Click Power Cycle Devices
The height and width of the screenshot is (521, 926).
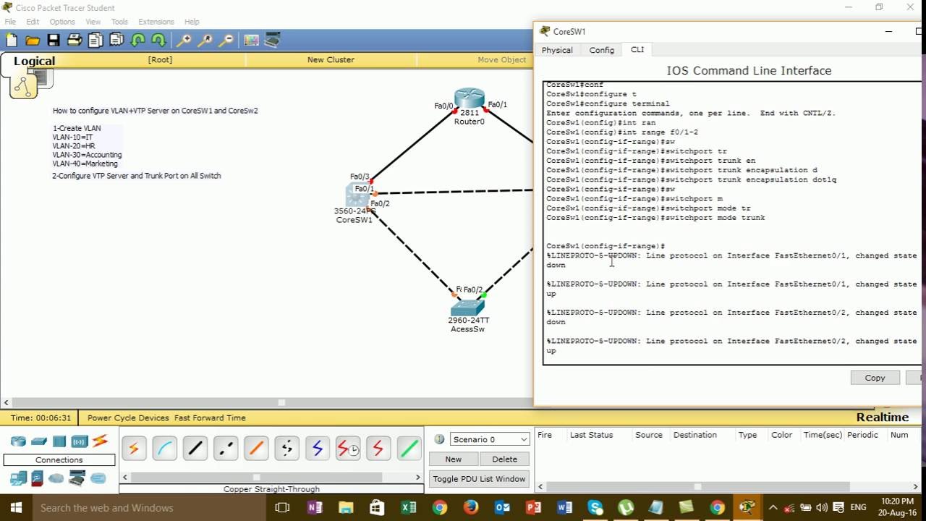coord(128,418)
